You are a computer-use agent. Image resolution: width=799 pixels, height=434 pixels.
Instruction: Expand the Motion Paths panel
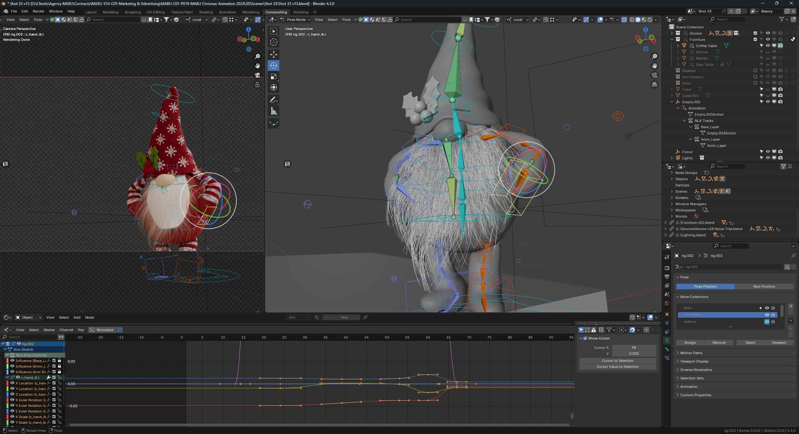690,353
